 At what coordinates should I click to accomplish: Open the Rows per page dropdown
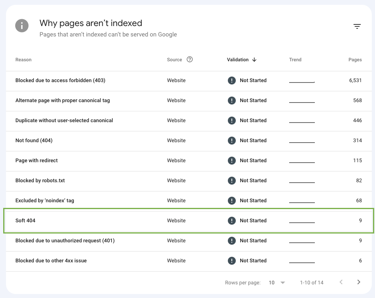click(277, 282)
